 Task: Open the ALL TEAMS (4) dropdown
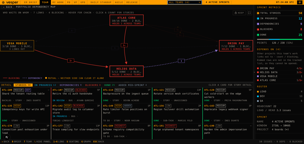[x=185, y=2]
